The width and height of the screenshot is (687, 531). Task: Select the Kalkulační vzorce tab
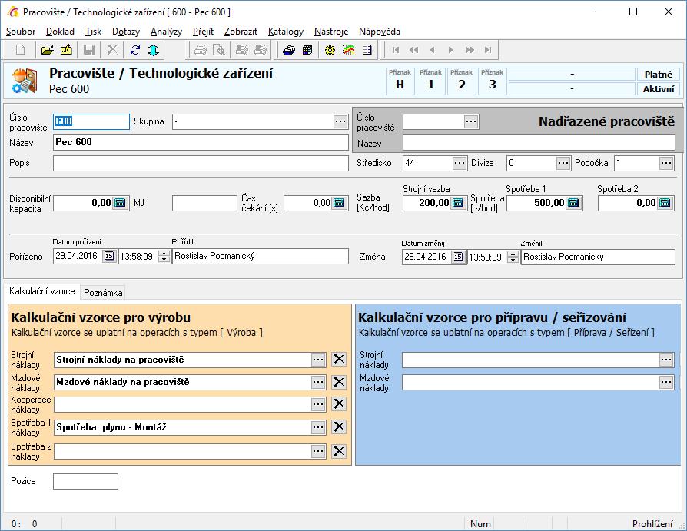pos(42,291)
